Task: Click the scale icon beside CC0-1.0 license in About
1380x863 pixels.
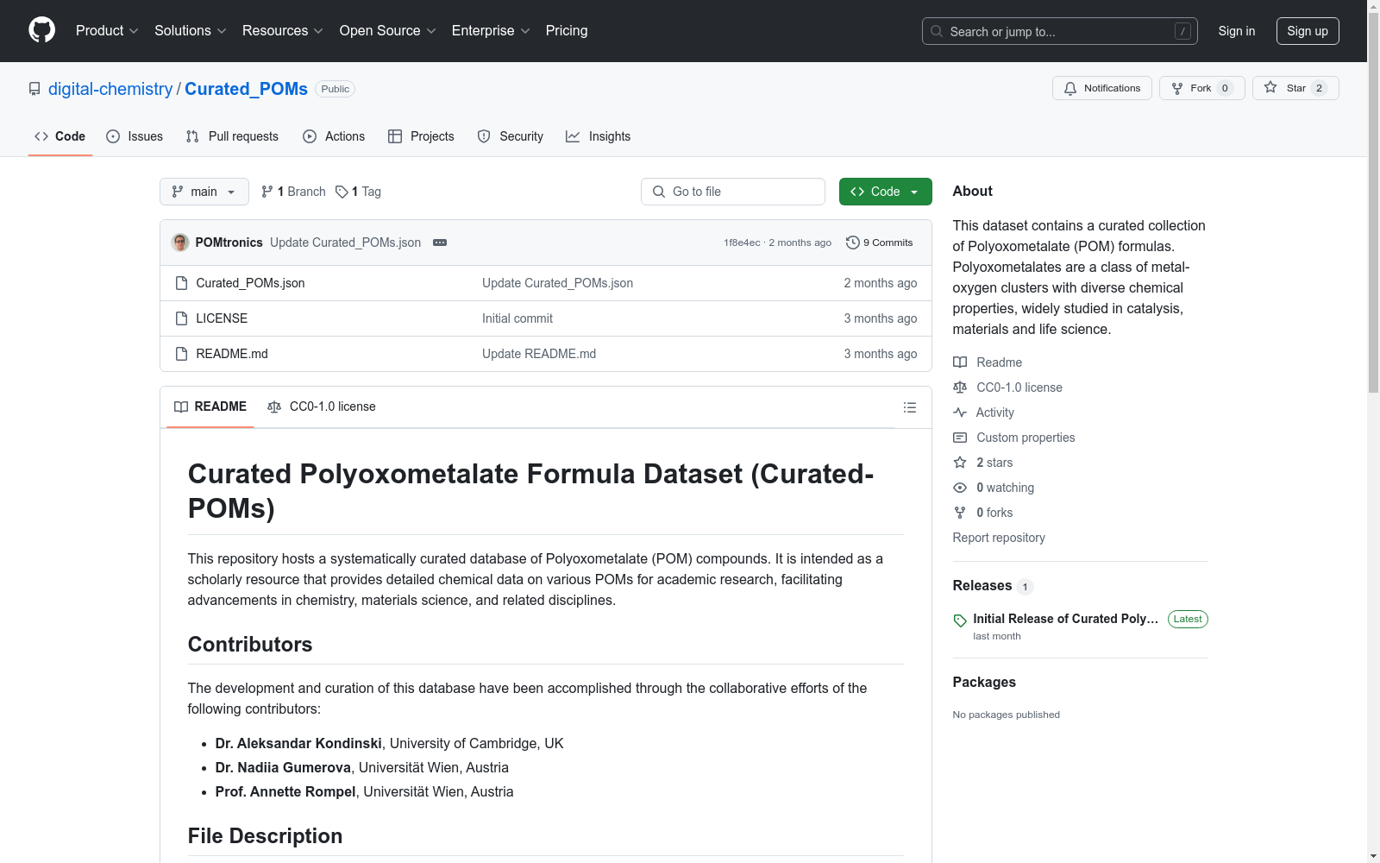Action: coord(960,387)
